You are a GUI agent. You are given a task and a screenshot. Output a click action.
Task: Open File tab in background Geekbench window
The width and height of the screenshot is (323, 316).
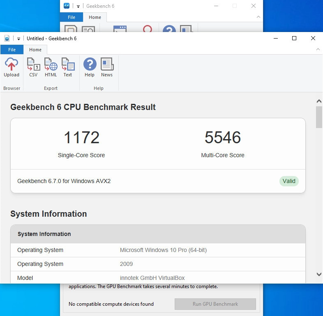click(72, 17)
